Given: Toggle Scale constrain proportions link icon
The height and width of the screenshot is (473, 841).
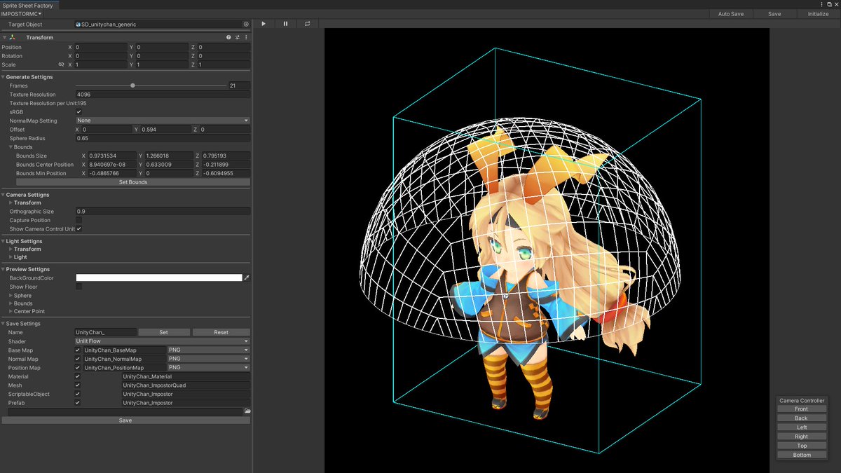Looking at the screenshot, I should (61, 64).
